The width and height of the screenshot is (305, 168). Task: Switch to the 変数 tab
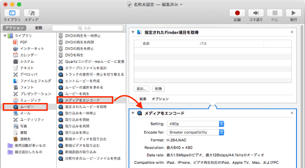click(39, 28)
